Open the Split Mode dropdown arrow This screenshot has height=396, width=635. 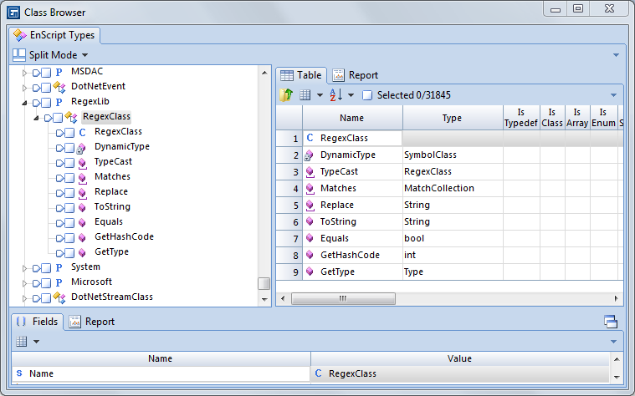(85, 55)
